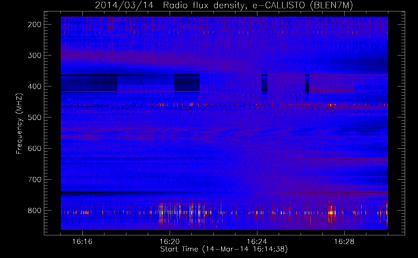Click the 800 frequency tick label
Viewport: 418px width, 258px height.
[x=34, y=211]
